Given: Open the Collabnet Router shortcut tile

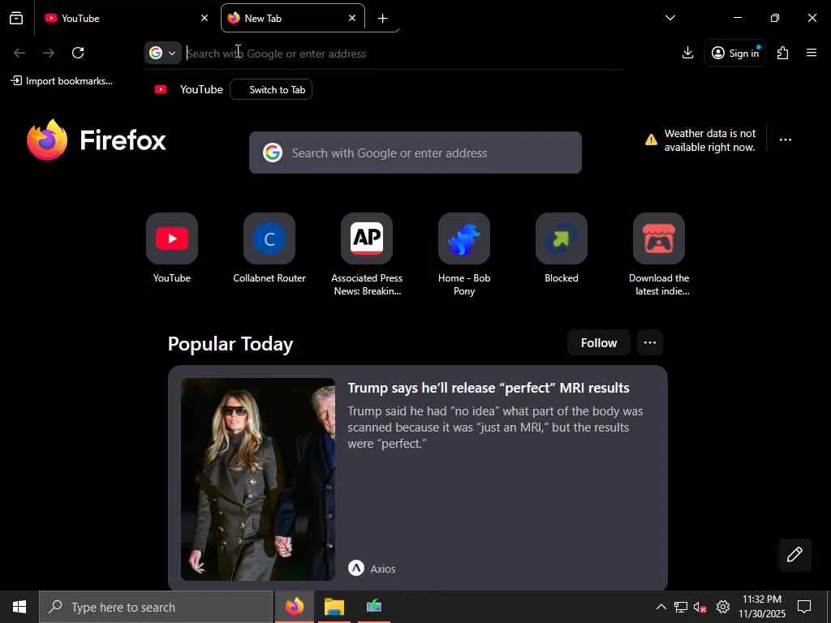Looking at the screenshot, I should [x=269, y=239].
